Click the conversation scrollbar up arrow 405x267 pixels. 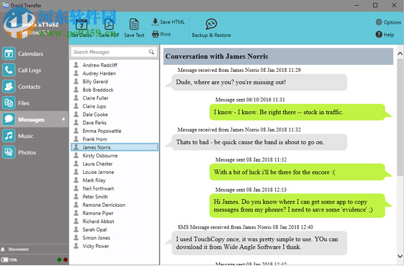[400, 54]
